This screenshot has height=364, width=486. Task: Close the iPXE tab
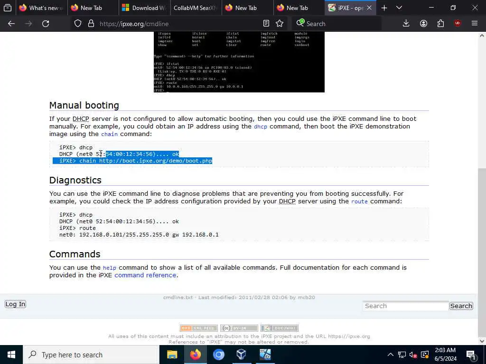[x=369, y=8]
